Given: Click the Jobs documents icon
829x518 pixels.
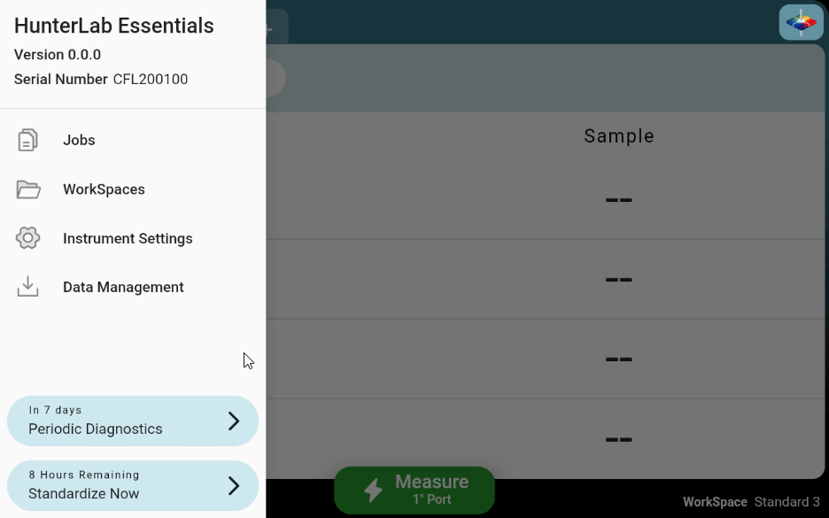Looking at the screenshot, I should point(28,140).
